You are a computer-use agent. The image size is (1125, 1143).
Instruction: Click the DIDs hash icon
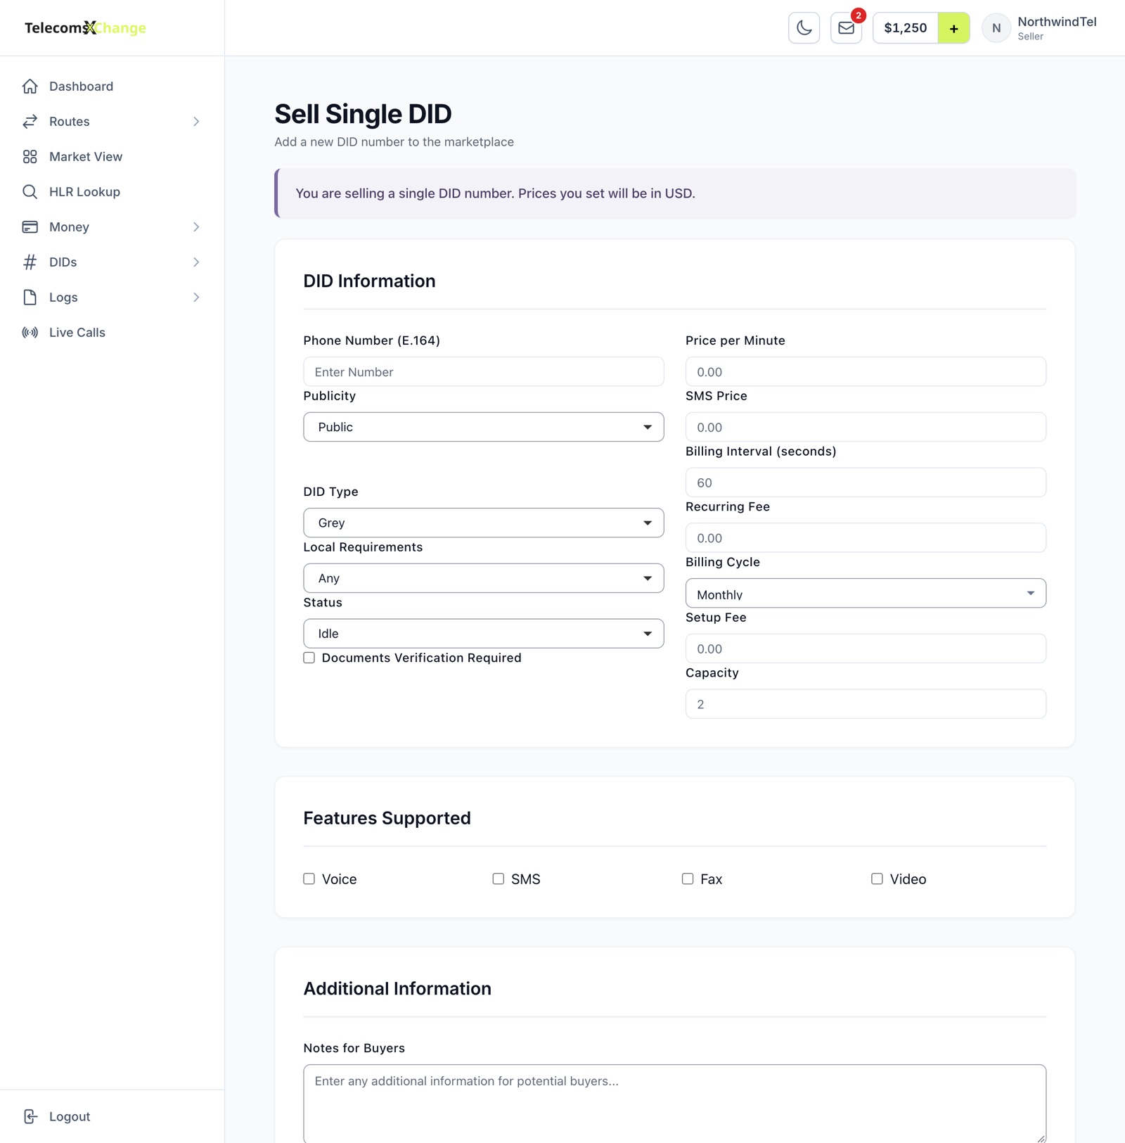(x=30, y=262)
